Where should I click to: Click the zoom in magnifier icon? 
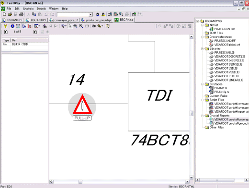point(75,26)
